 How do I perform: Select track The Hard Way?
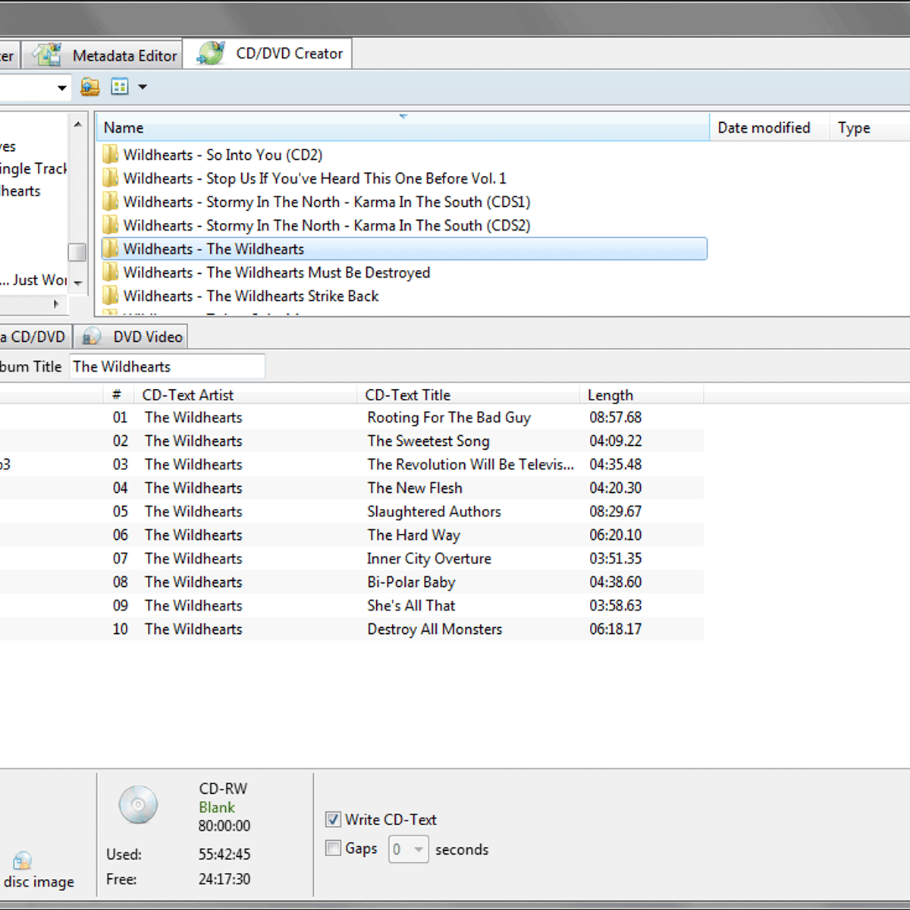click(x=413, y=535)
